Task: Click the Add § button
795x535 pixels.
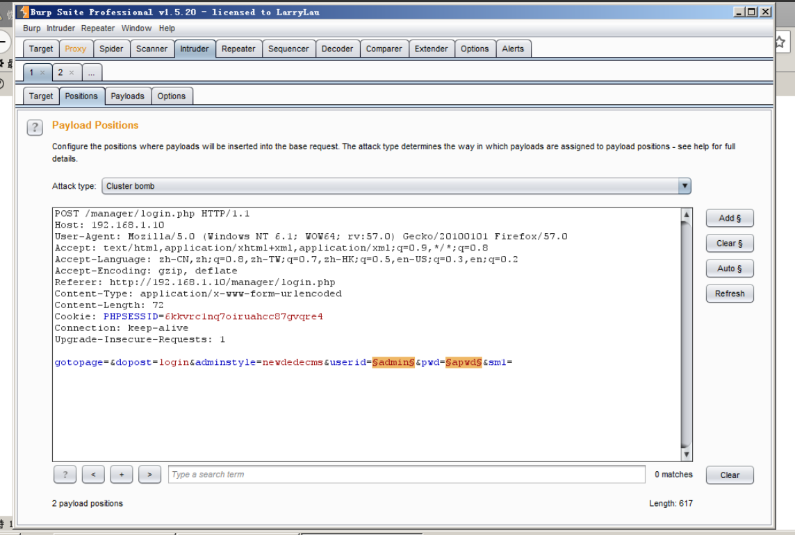Action: point(730,218)
